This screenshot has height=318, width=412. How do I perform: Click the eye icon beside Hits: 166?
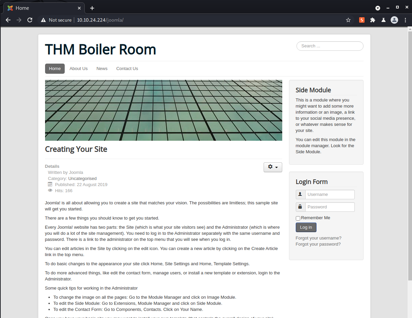(x=50, y=190)
